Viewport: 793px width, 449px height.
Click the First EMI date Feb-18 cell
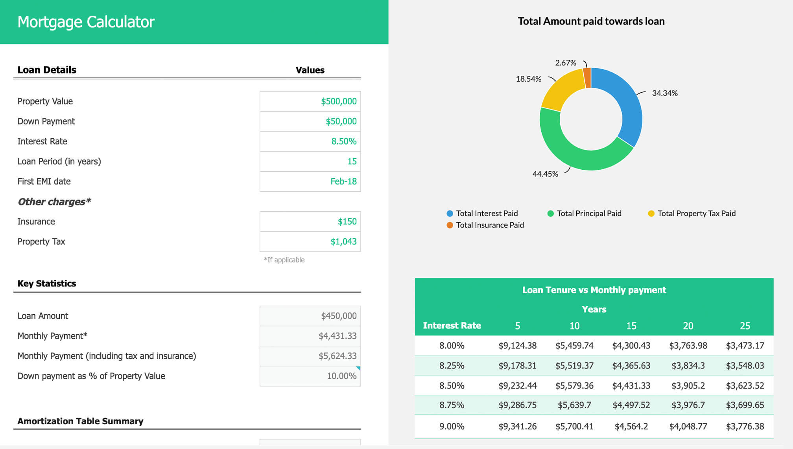tap(310, 181)
